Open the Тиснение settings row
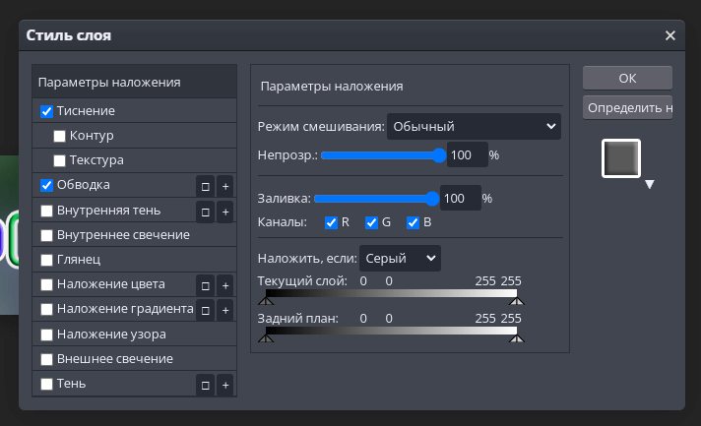 (x=135, y=111)
